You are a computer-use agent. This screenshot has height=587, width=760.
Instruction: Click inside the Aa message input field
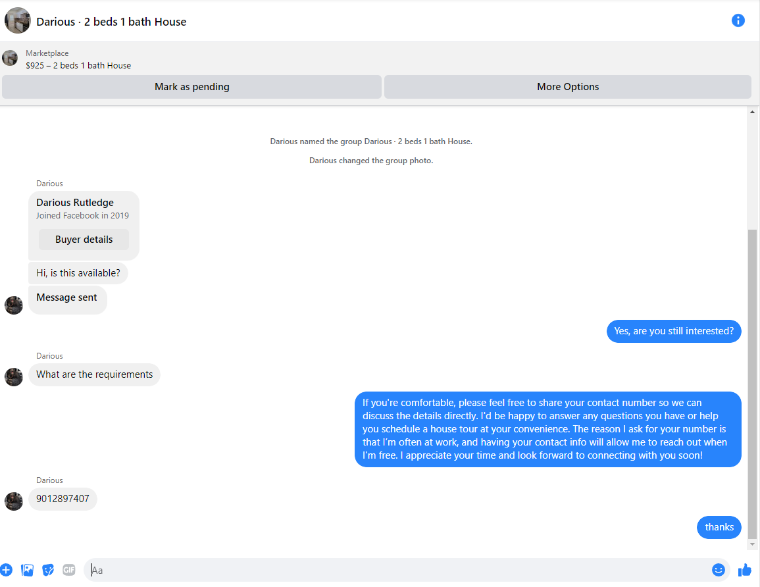(x=397, y=570)
